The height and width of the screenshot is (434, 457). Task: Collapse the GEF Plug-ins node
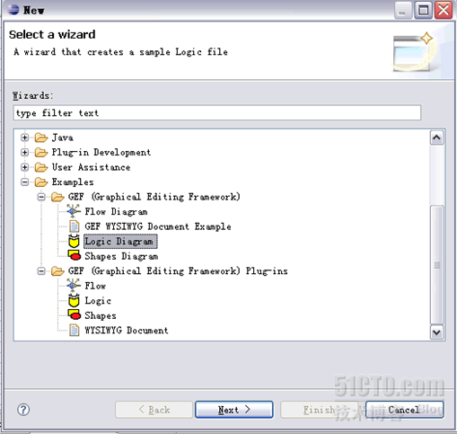coord(41,271)
